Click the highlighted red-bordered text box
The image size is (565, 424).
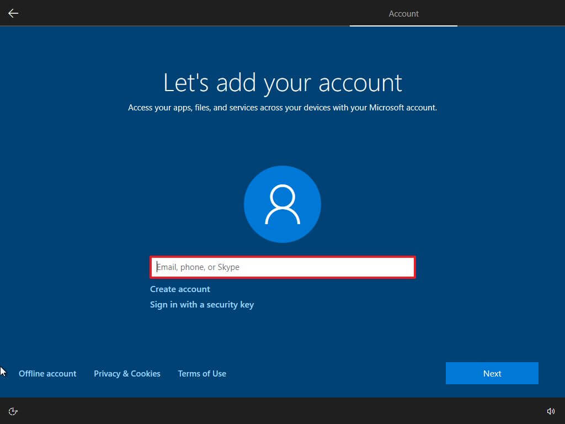tap(282, 267)
